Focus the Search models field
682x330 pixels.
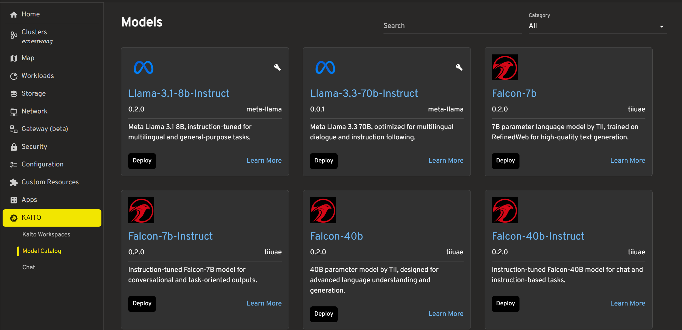click(x=452, y=26)
